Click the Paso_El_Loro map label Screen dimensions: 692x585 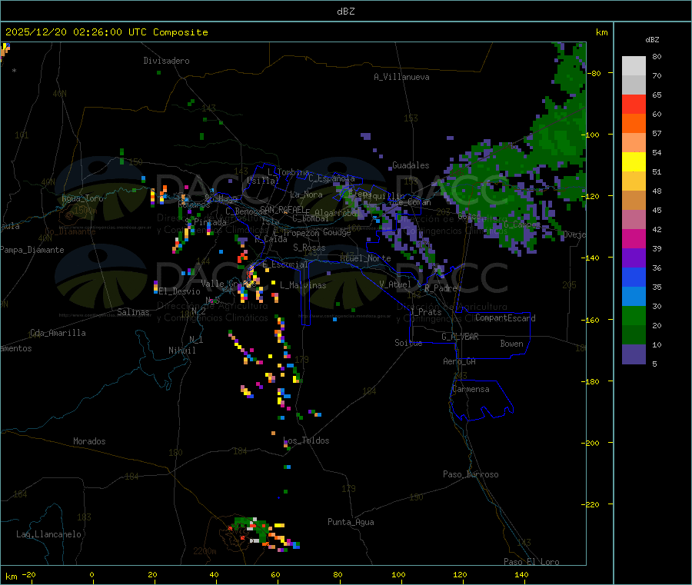531,562
